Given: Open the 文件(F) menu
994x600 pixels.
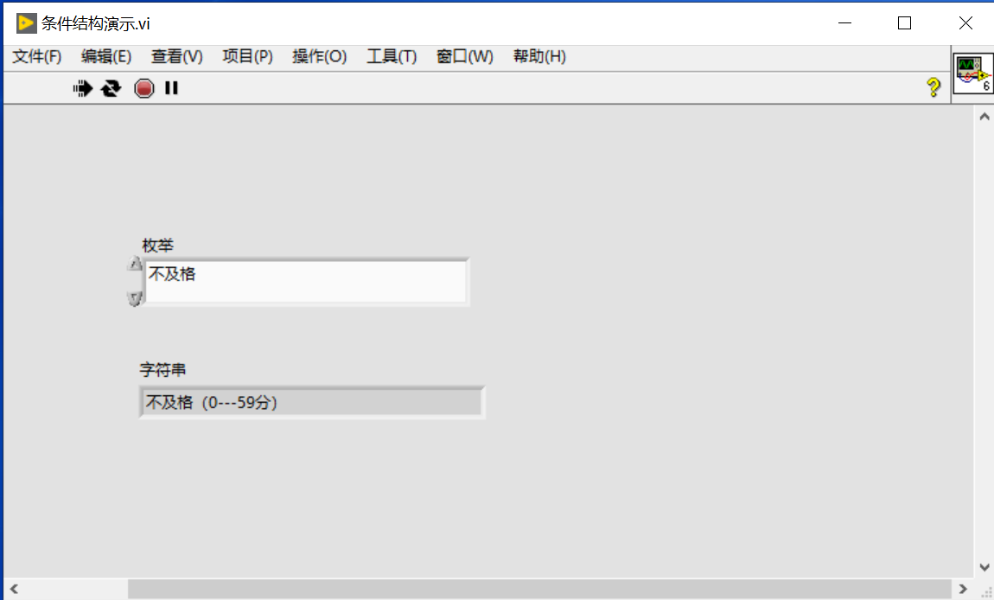Looking at the screenshot, I should point(37,56).
